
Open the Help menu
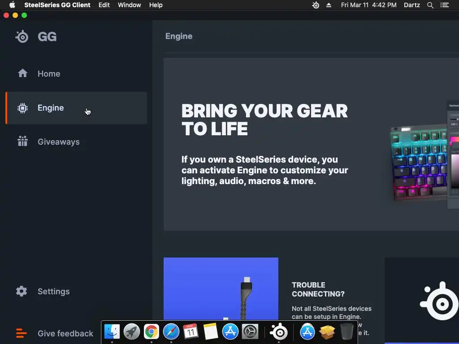point(156,5)
